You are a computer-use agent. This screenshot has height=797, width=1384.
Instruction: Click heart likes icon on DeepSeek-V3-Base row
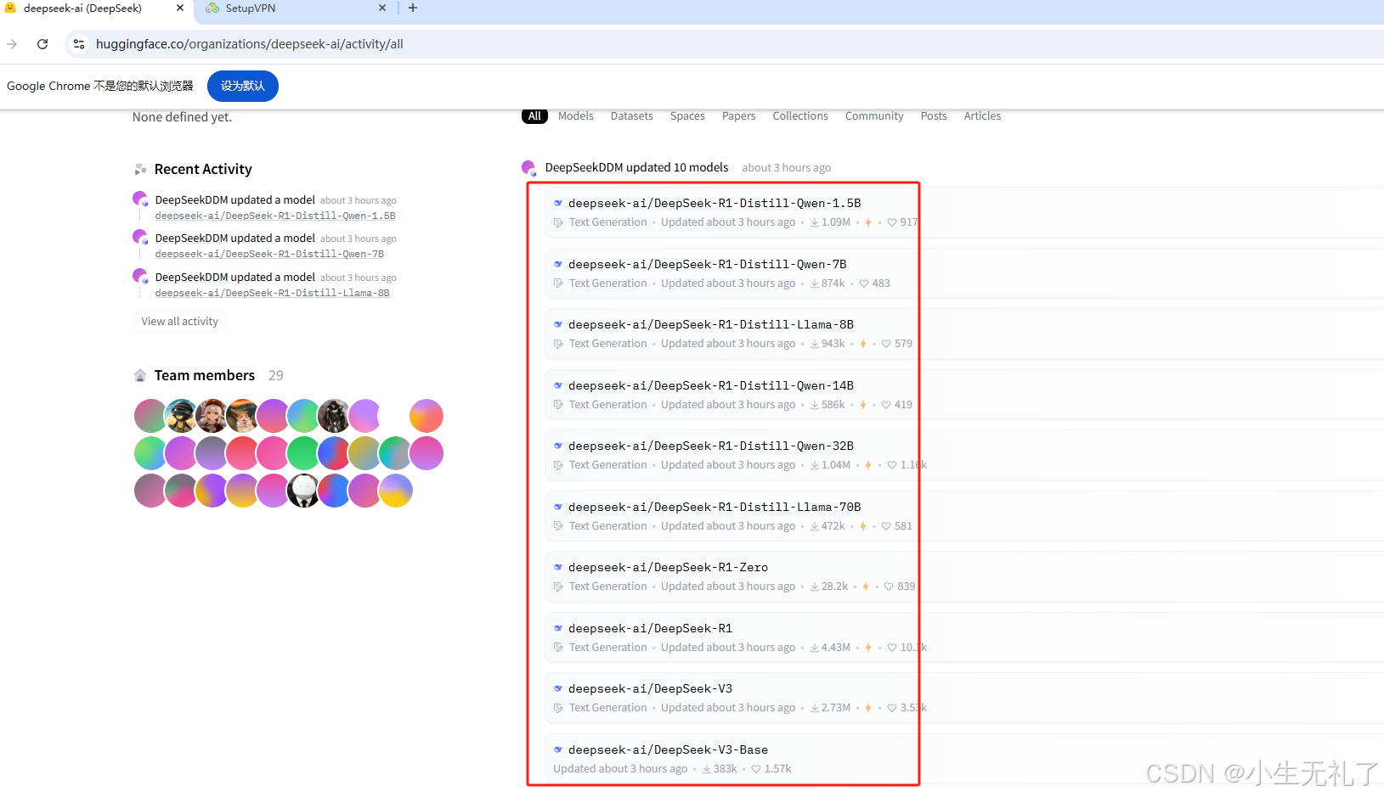(756, 769)
